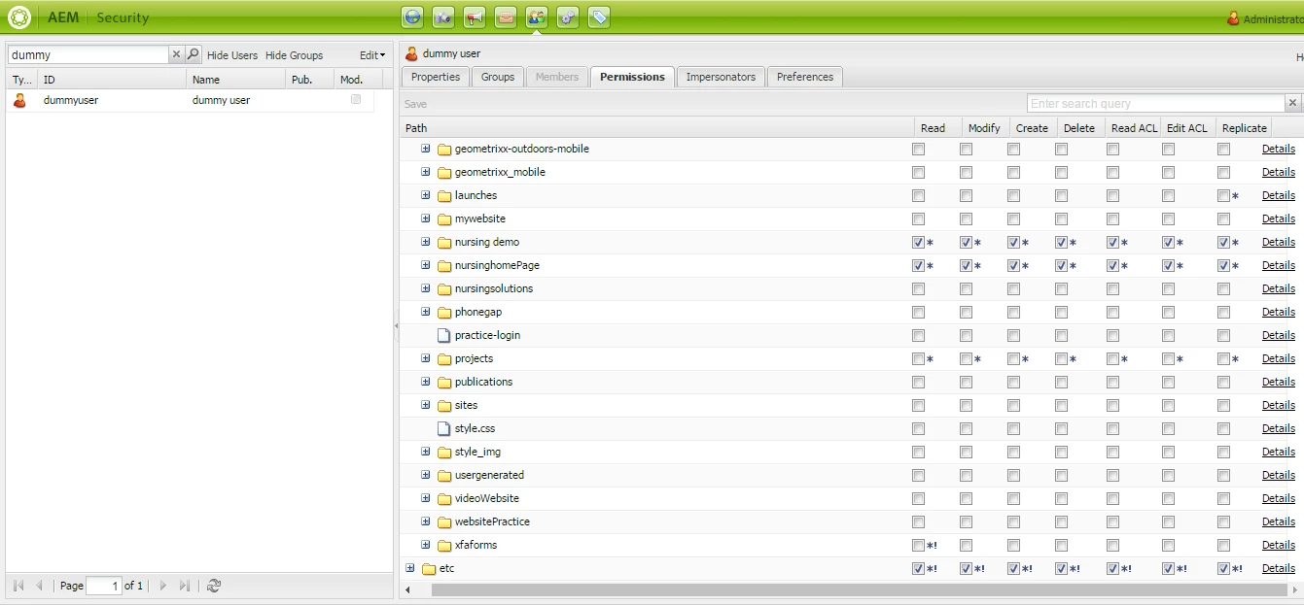Click the publications folder icon
The width and height of the screenshot is (1304, 605).
pos(444,383)
